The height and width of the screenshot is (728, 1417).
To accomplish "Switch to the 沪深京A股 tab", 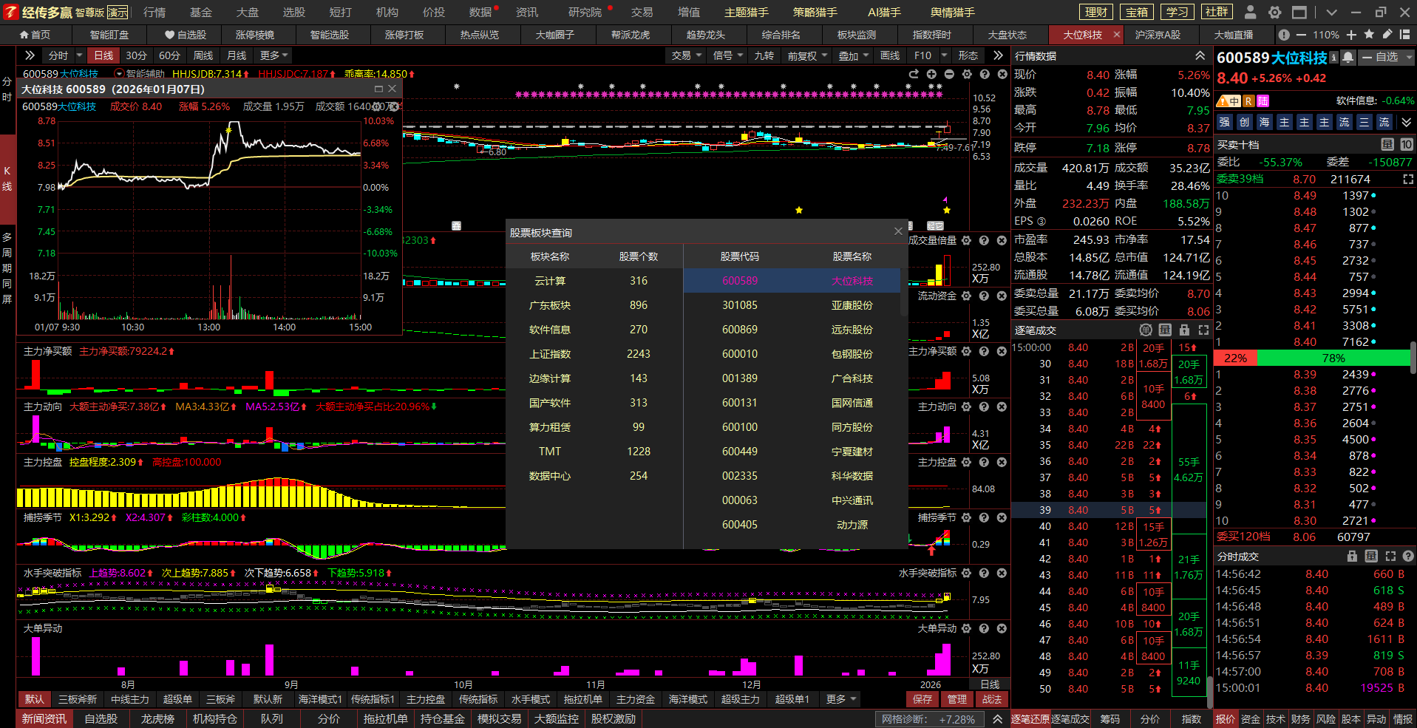I will 1158,35.
